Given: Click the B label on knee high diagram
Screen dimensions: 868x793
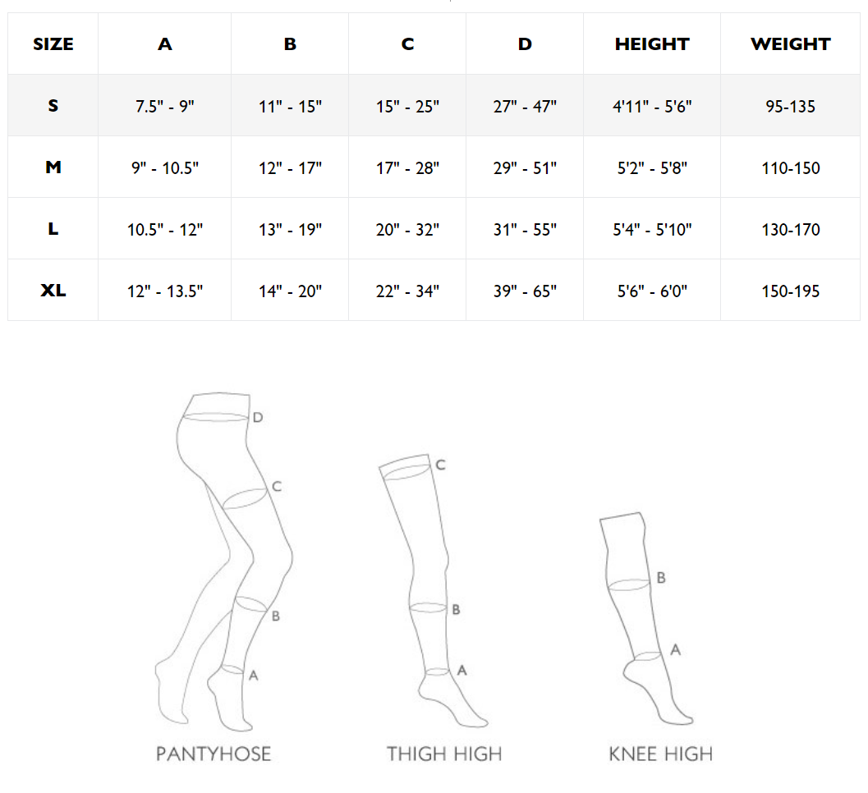Looking at the screenshot, I should click(x=661, y=578).
